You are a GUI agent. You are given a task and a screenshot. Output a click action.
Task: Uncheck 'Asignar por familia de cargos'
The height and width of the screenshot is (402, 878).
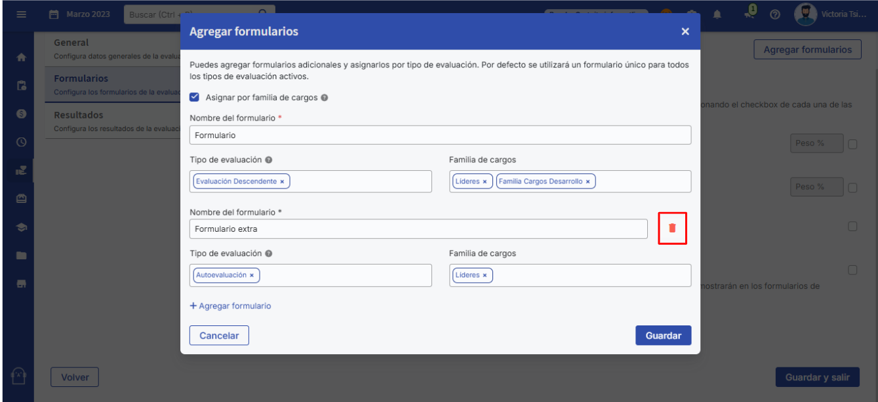(x=194, y=98)
